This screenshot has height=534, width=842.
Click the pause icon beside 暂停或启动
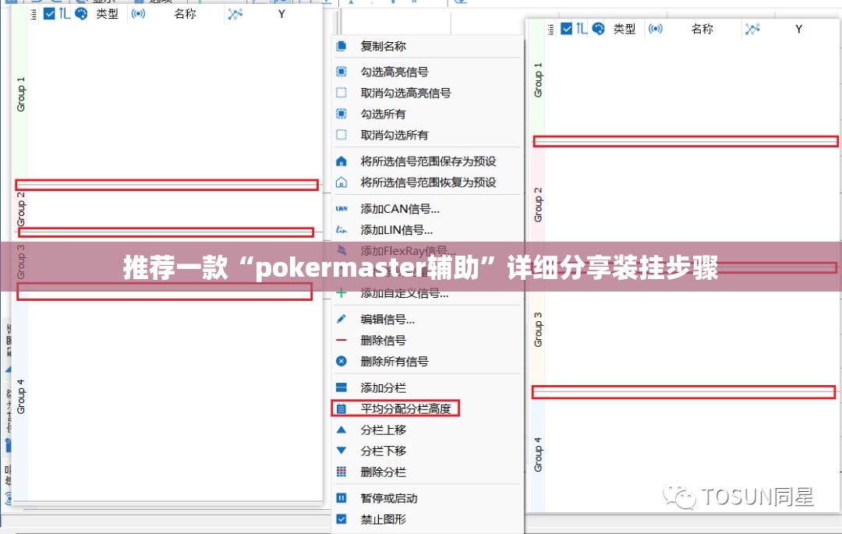coord(341,498)
